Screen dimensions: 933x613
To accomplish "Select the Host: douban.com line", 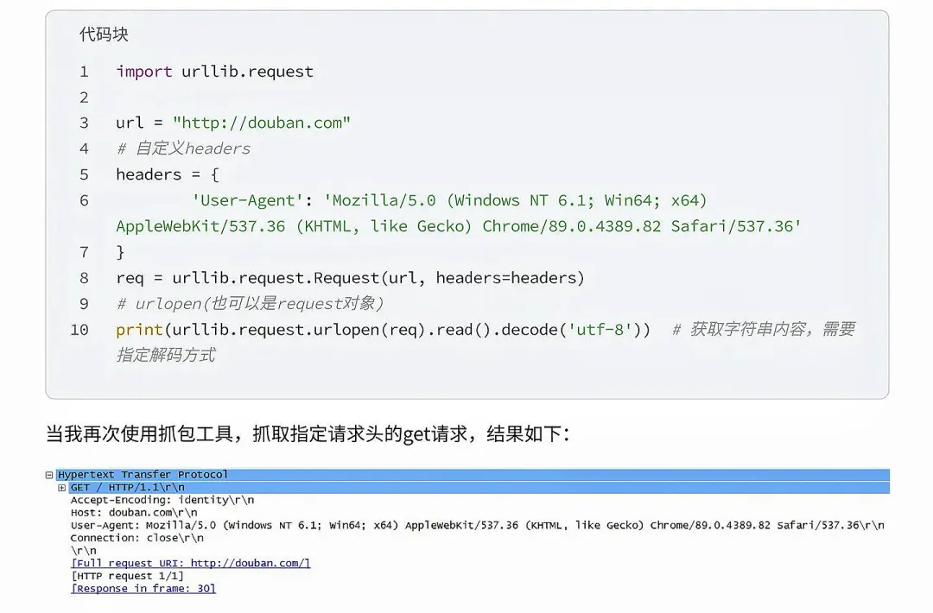I will [x=134, y=513].
